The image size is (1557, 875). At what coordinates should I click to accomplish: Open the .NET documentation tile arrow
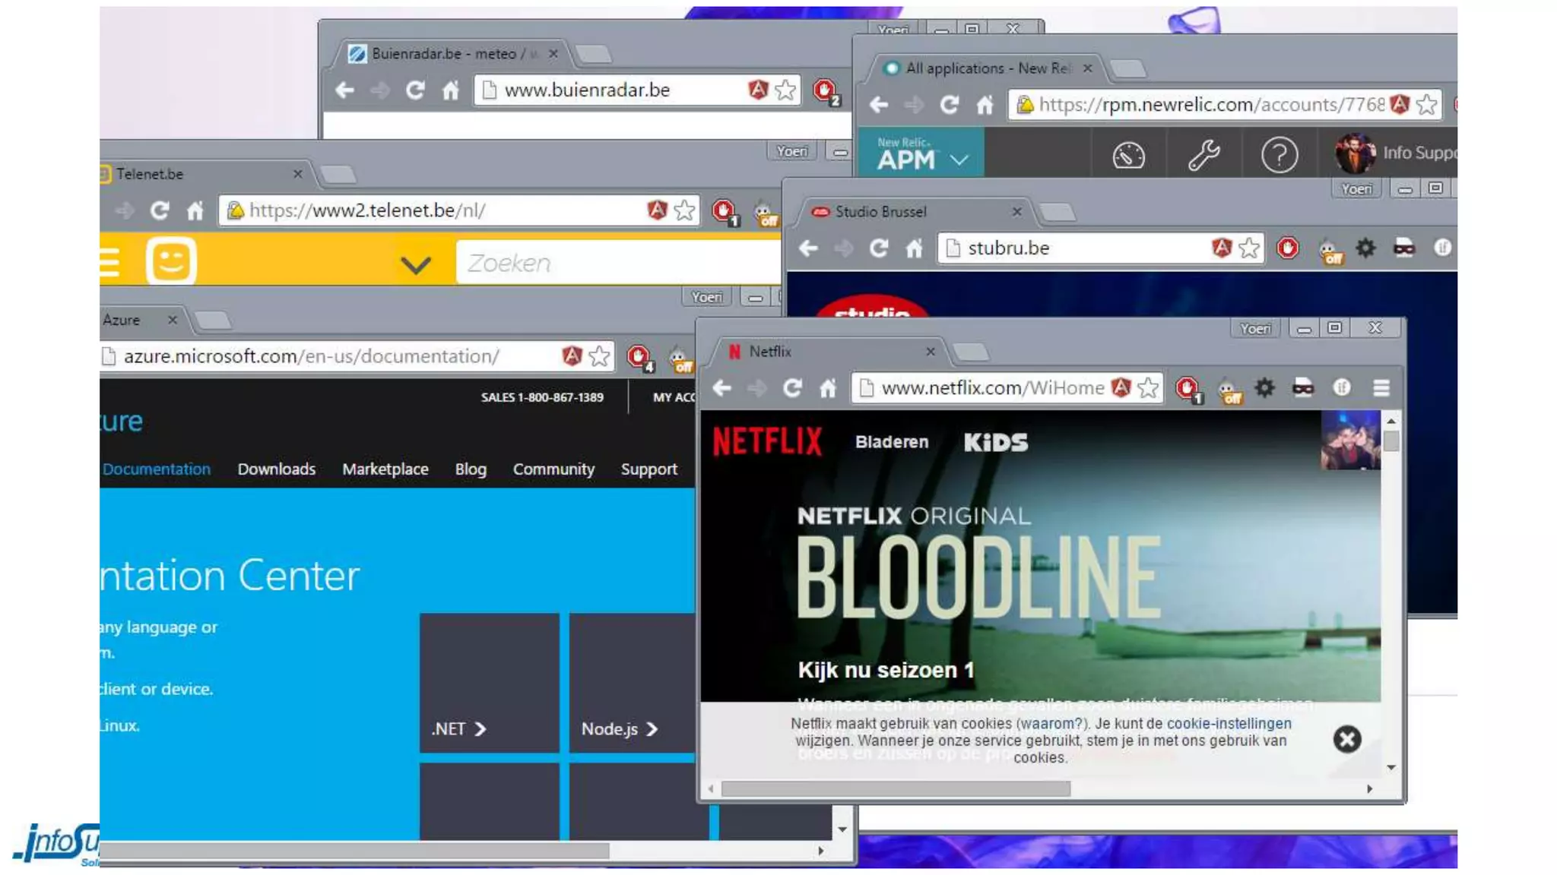[480, 729]
